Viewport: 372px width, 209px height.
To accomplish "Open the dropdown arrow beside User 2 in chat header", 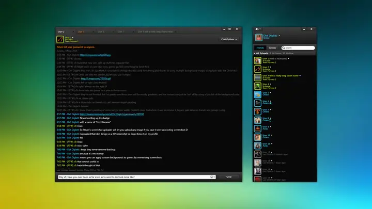I will [73, 38].
